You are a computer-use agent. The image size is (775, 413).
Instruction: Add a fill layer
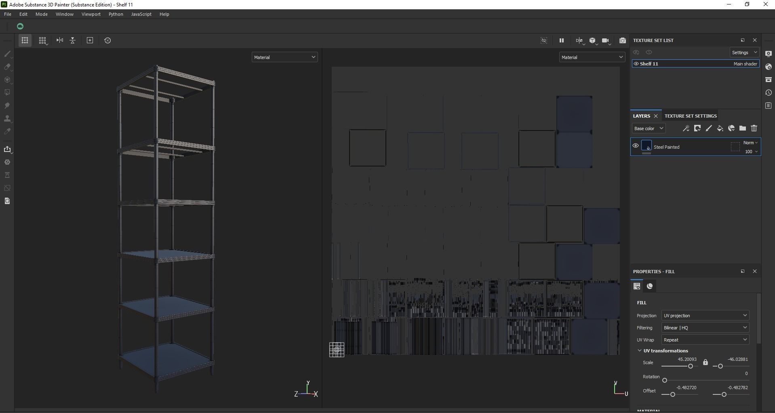pos(720,128)
